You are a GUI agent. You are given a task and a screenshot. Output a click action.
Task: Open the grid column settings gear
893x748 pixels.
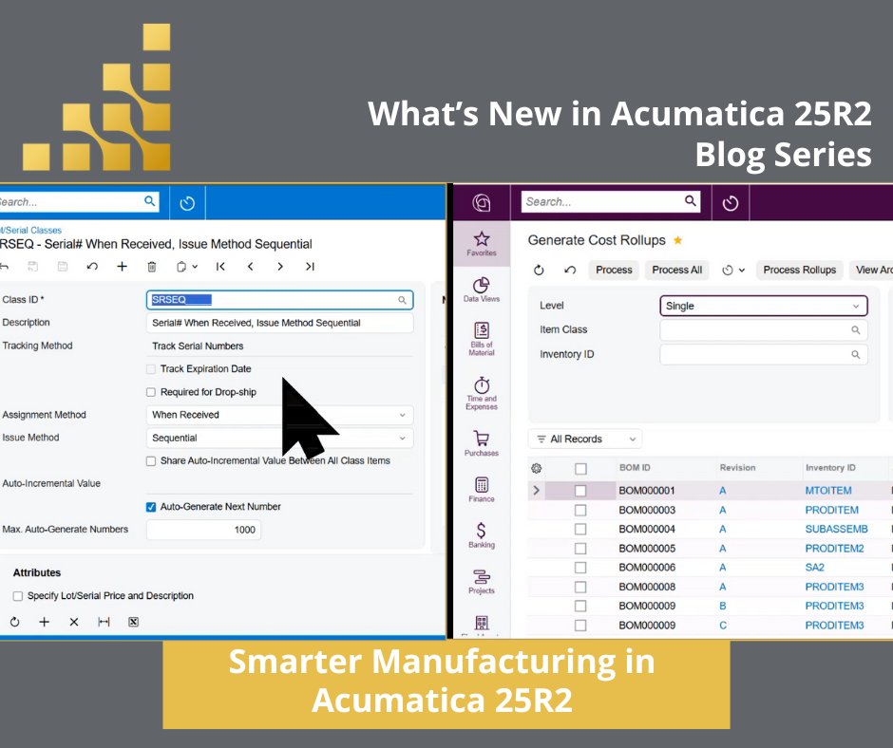(537, 468)
